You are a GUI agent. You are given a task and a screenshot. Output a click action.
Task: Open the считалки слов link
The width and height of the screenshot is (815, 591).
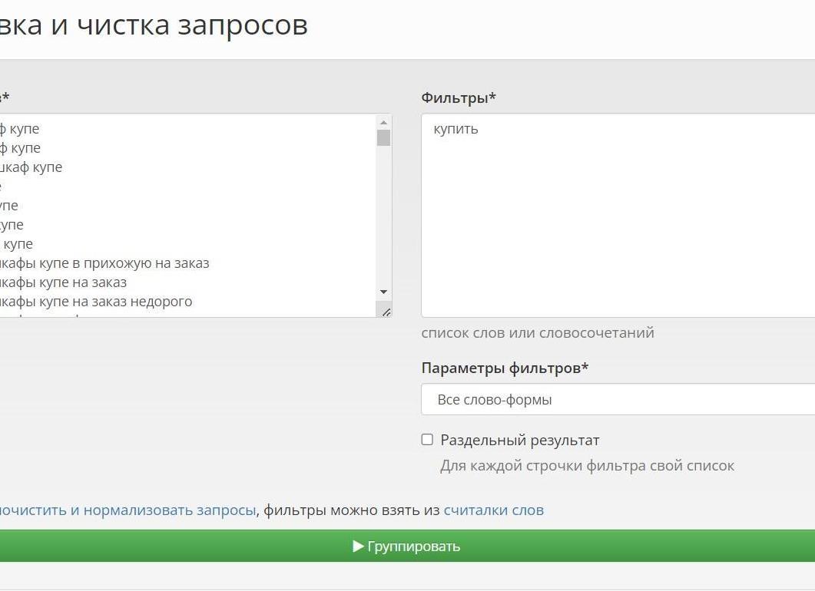point(494,510)
